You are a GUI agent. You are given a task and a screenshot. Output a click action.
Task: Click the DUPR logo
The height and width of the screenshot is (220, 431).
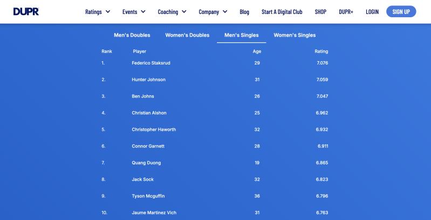[26, 11]
